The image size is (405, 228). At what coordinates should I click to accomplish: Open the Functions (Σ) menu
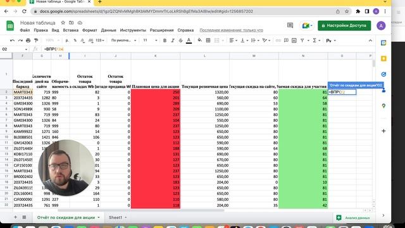316,41
